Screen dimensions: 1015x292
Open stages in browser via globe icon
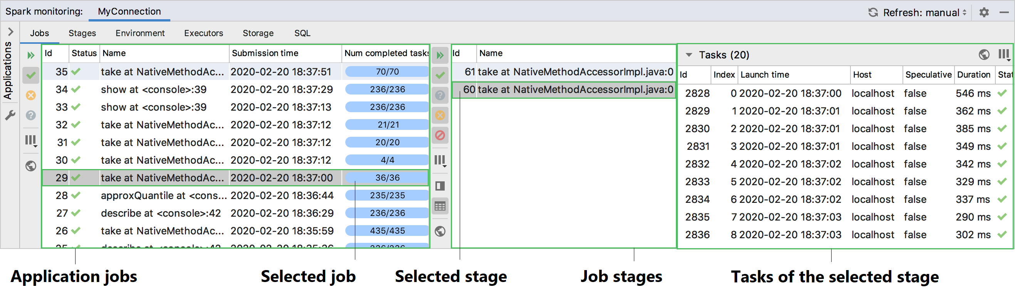440,231
